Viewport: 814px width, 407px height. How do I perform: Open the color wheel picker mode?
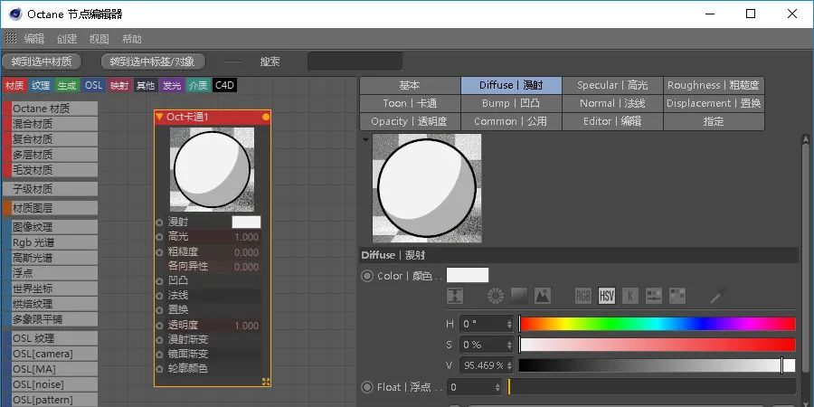click(495, 296)
